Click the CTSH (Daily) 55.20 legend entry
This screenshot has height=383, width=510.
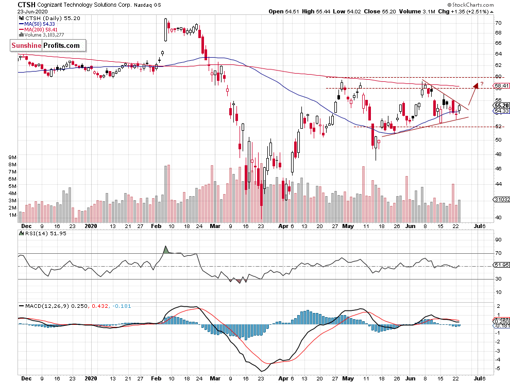pos(53,18)
